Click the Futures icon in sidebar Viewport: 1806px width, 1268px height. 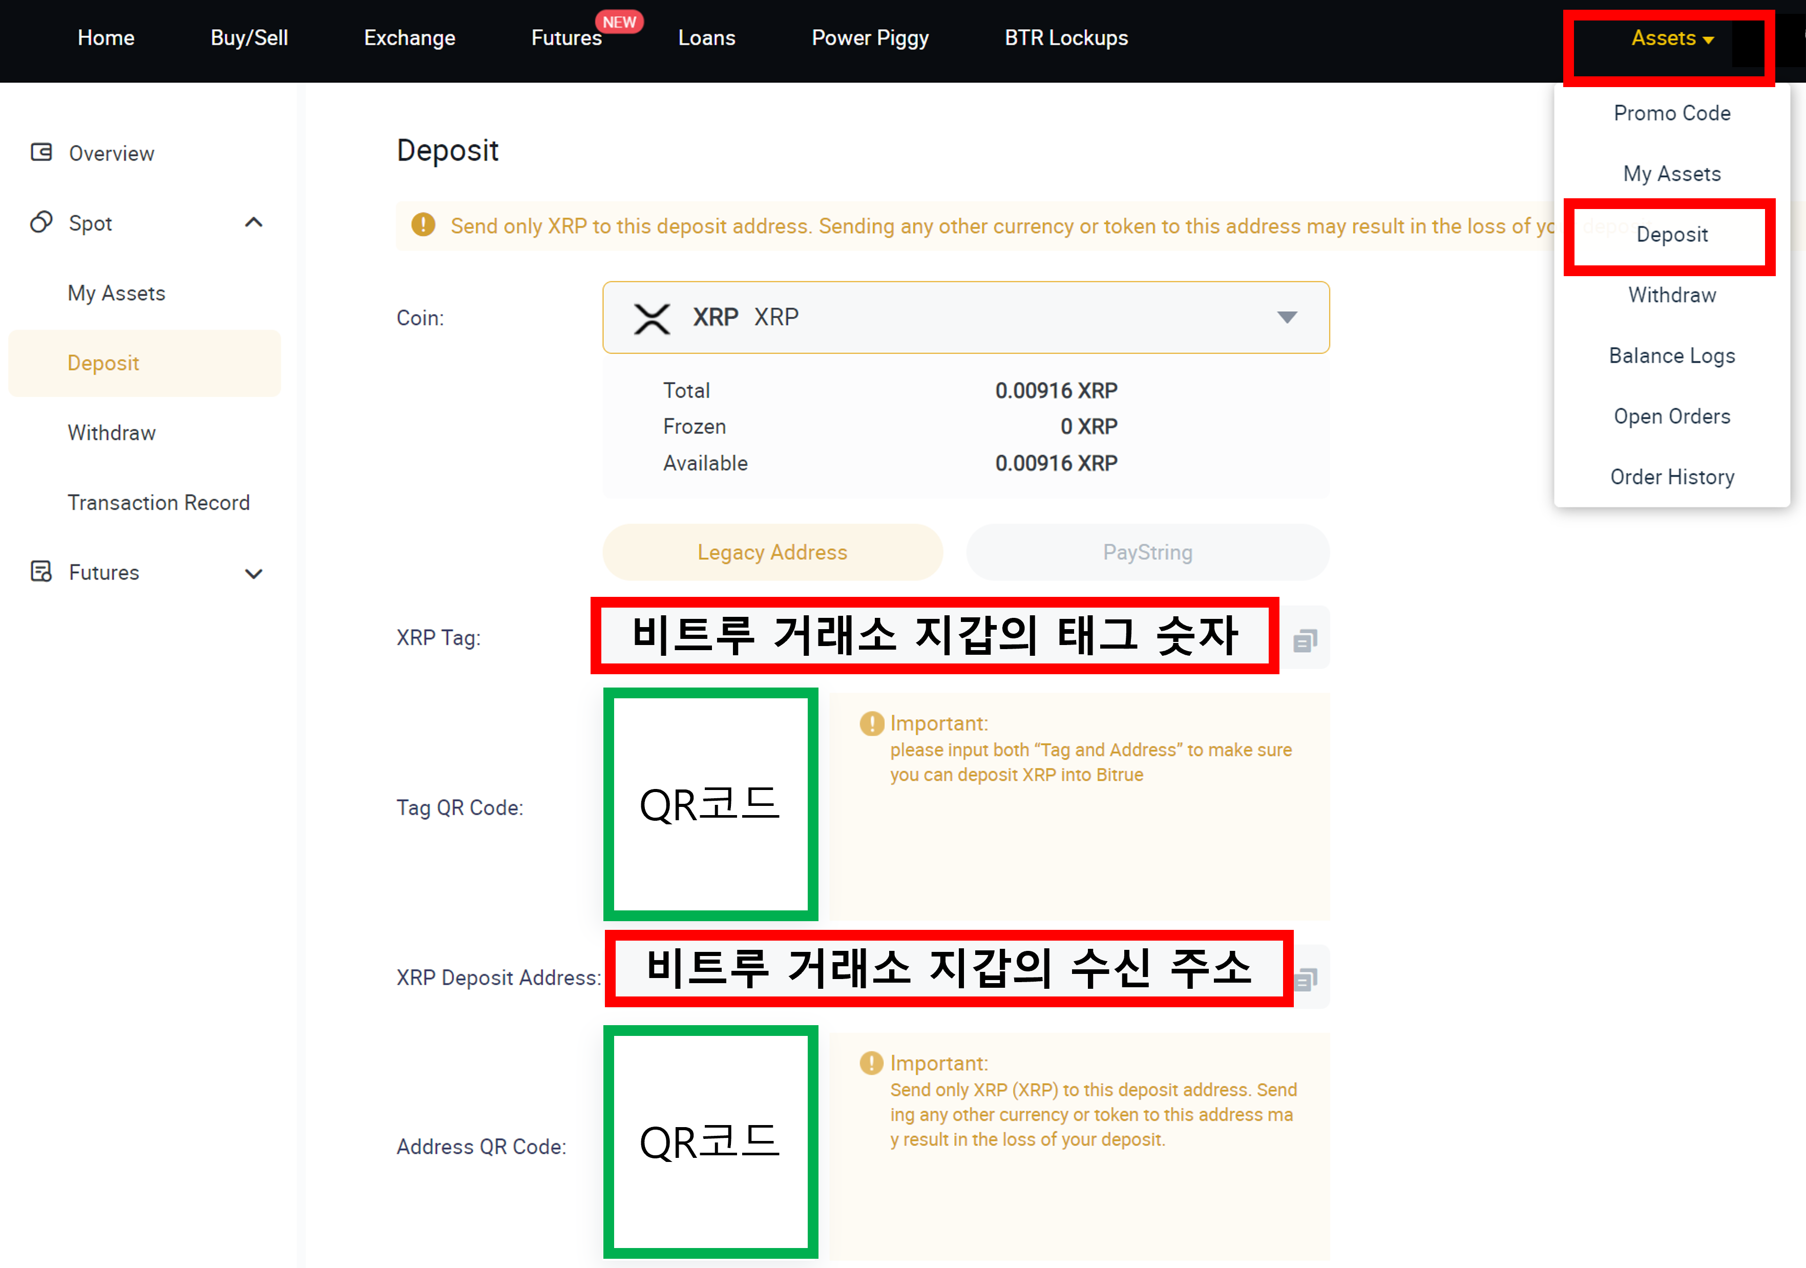[41, 571]
